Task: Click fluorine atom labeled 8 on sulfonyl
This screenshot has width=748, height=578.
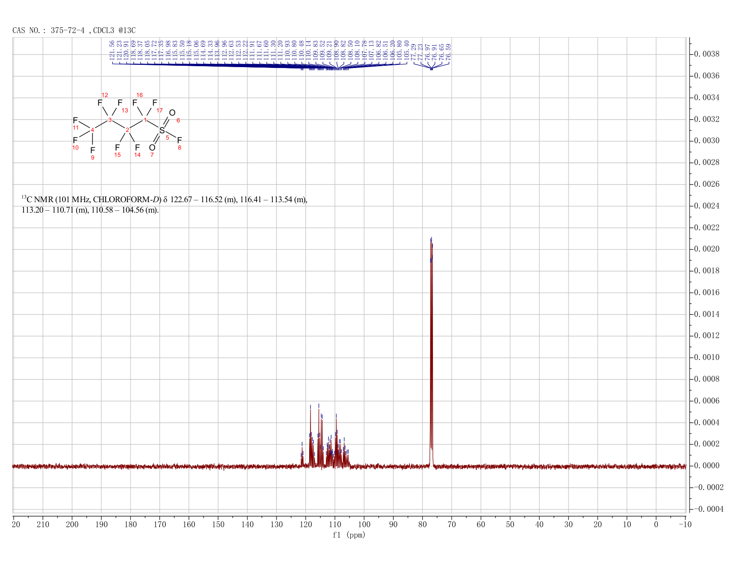Action: point(180,141)
